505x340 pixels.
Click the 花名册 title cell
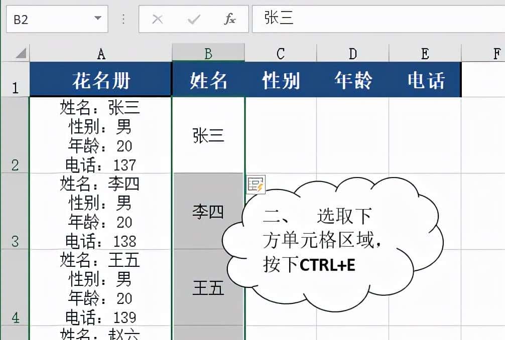click(x=102, y=79)
